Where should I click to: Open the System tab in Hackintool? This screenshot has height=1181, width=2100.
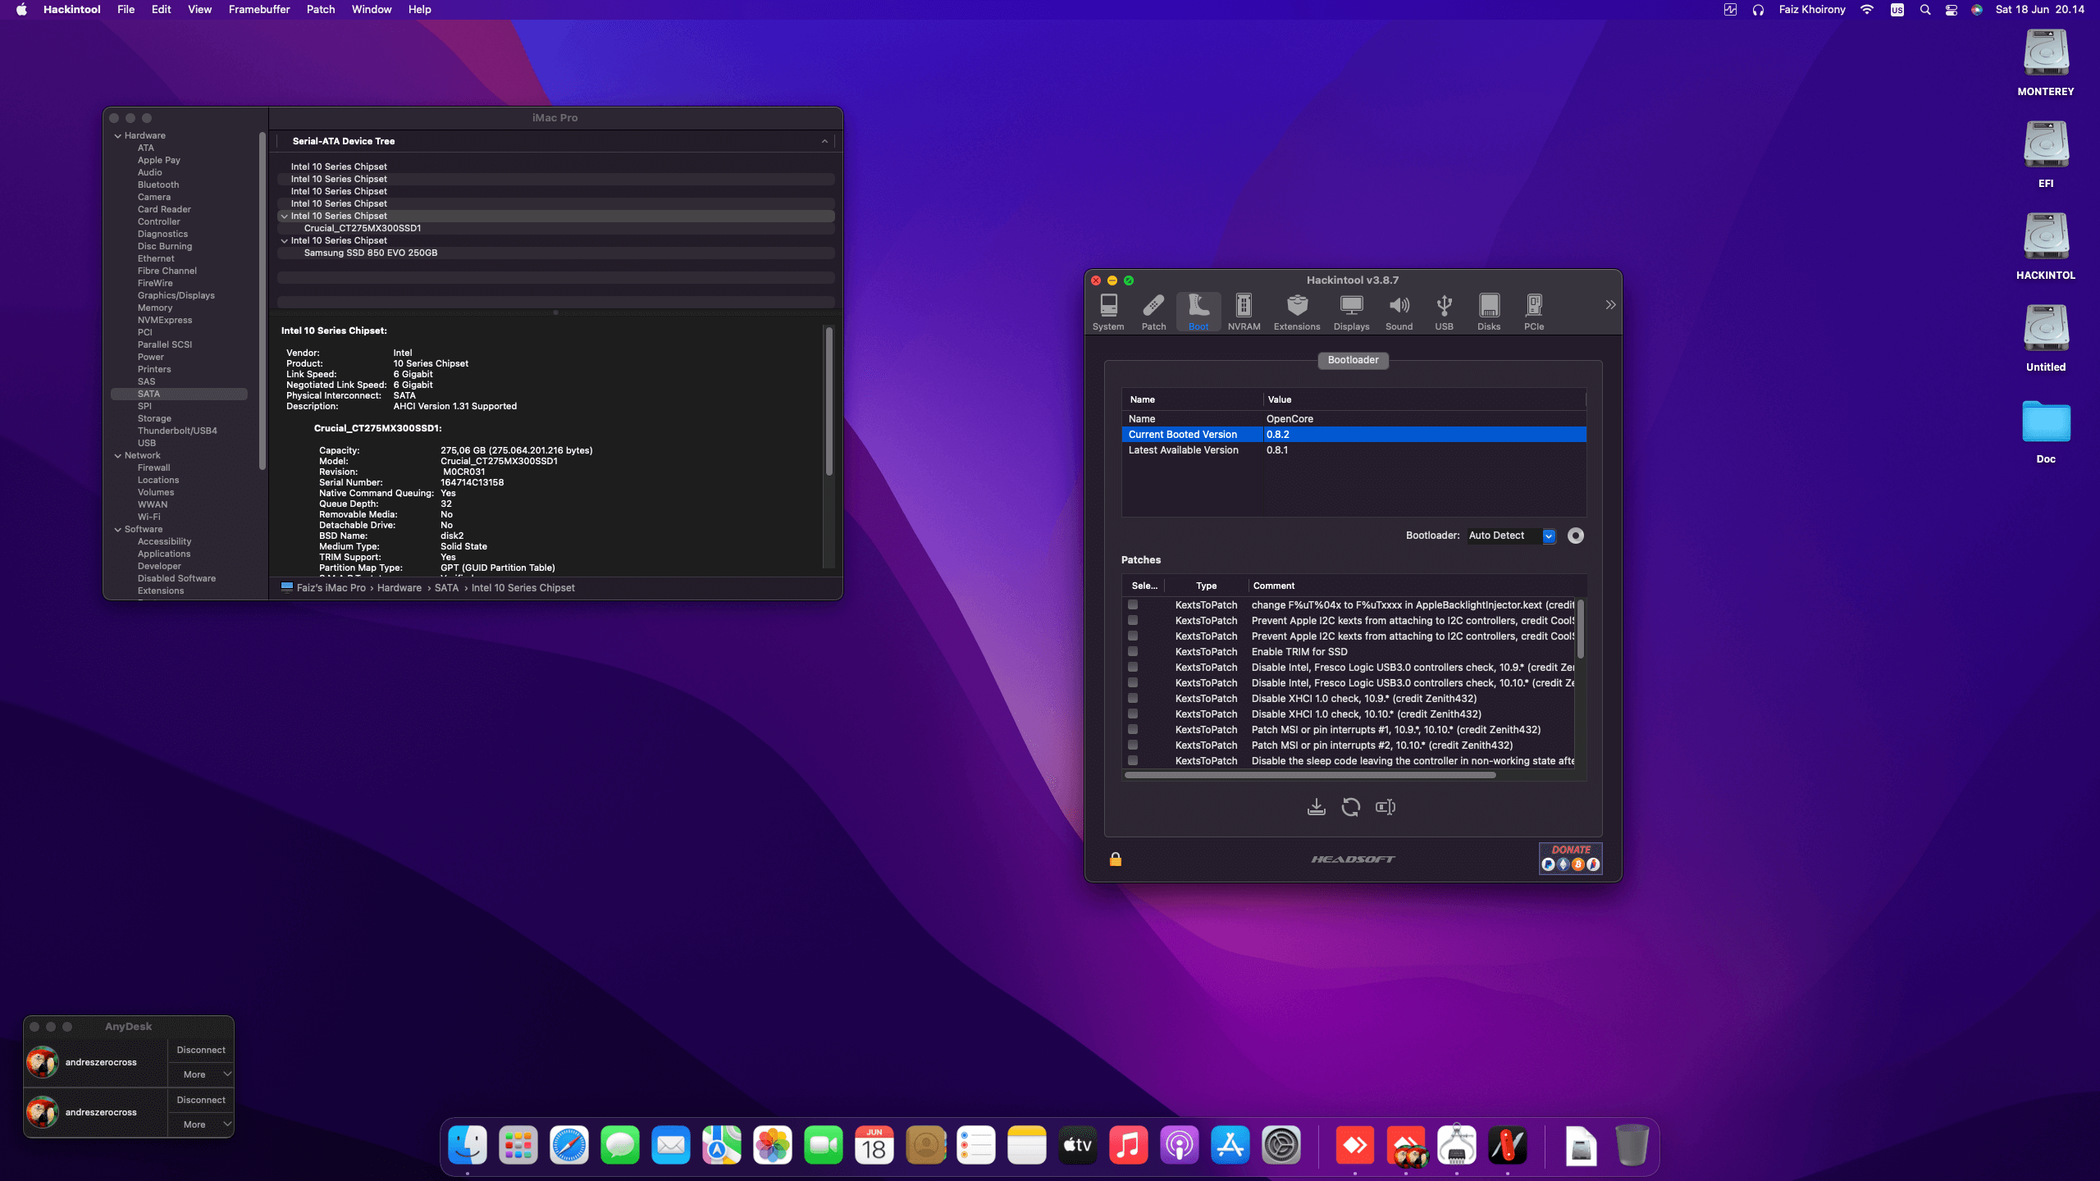pyautogui.click(x=1108, y=312)
